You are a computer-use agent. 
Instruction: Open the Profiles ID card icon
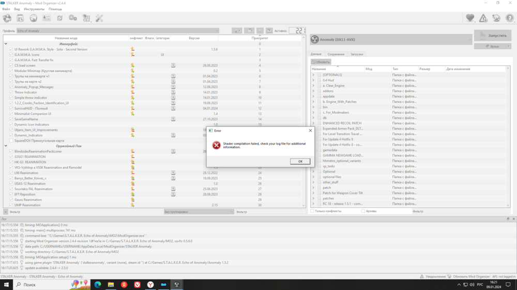47,19
